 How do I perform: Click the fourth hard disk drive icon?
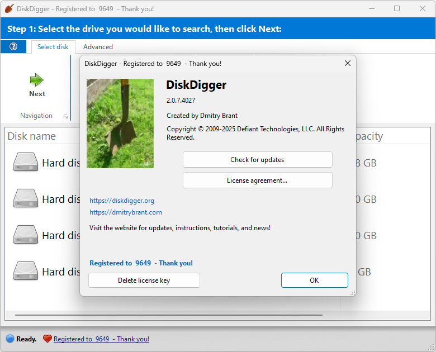26,271
